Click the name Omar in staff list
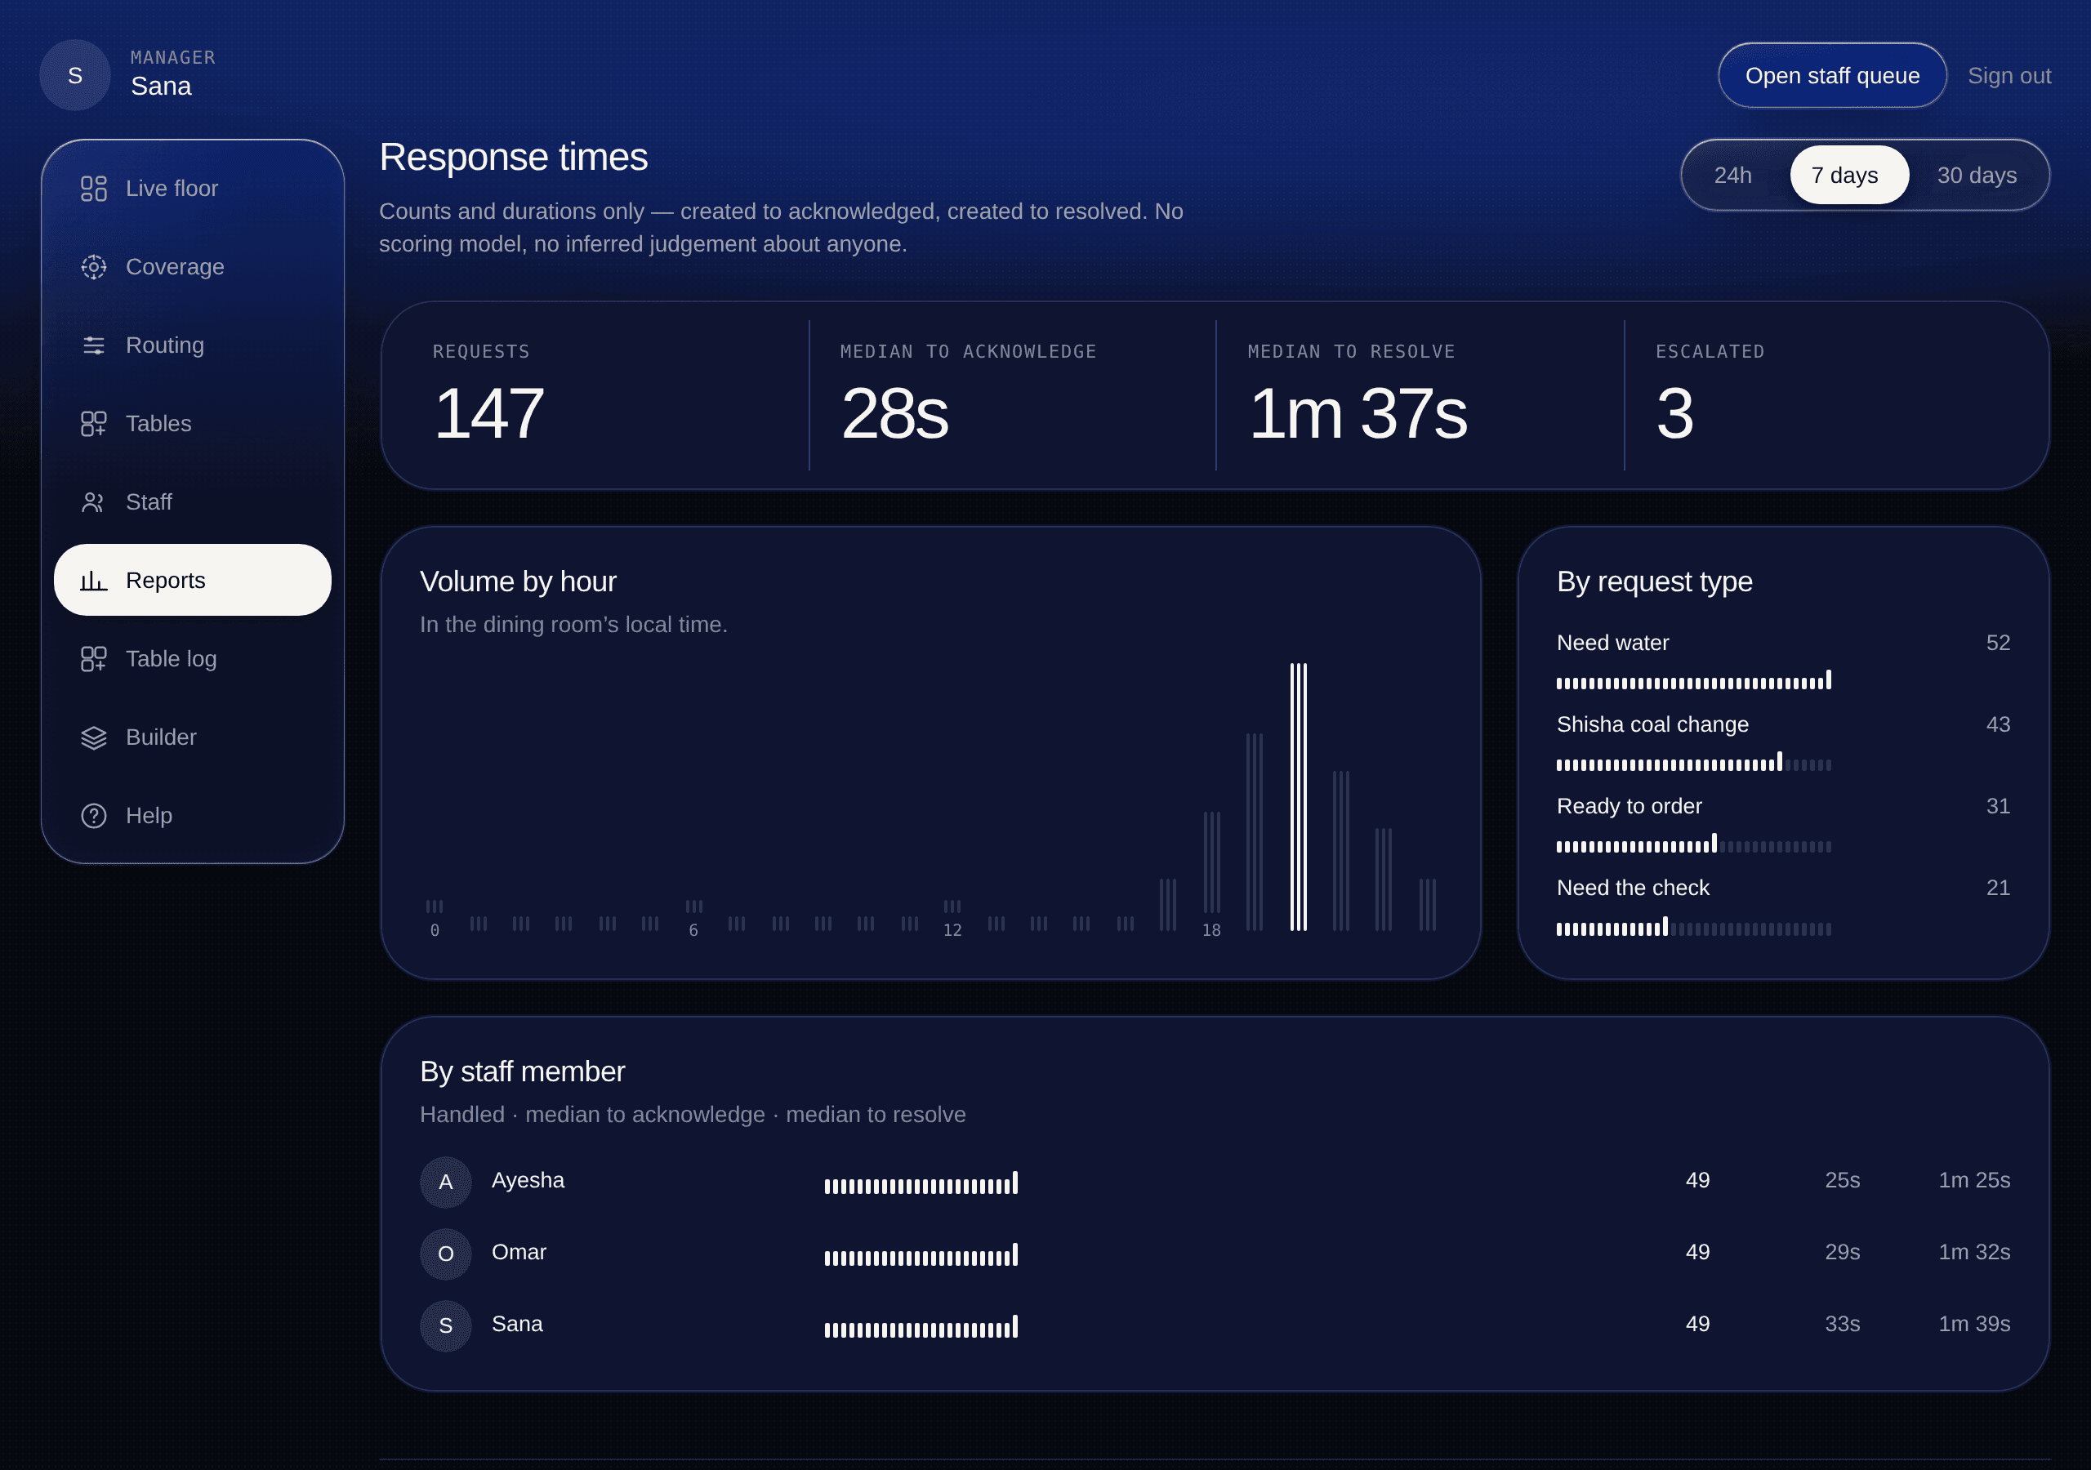The width and height of the screenshot is (2091, 1470). click(x=519, y=1252)
